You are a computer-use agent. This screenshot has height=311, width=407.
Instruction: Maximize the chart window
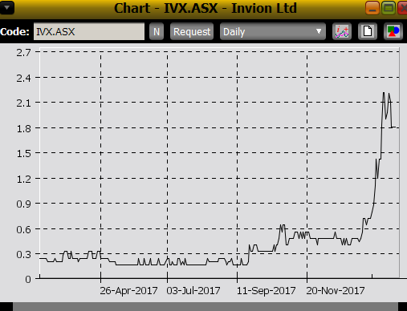pos(389,8)
